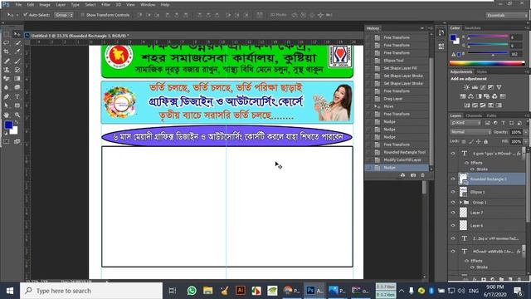Image resolution: width=531 pixels, height=299 pixels.
Task: Lock all for selected layer
Action: 486,142
